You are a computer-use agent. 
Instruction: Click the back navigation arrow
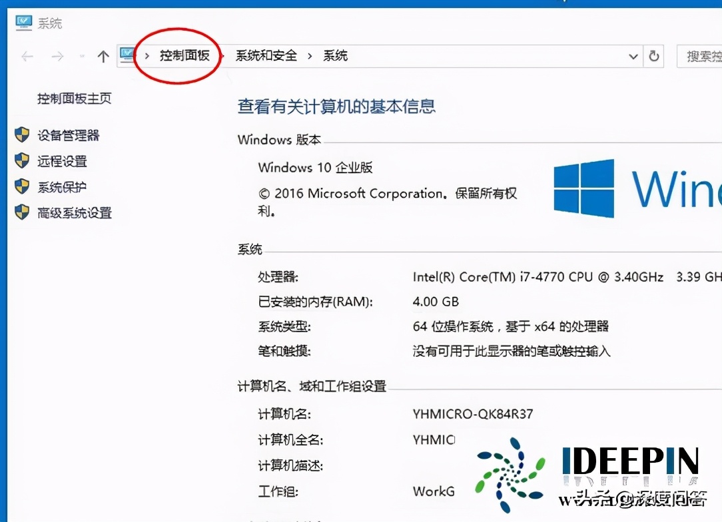click(x=27, y=56)
